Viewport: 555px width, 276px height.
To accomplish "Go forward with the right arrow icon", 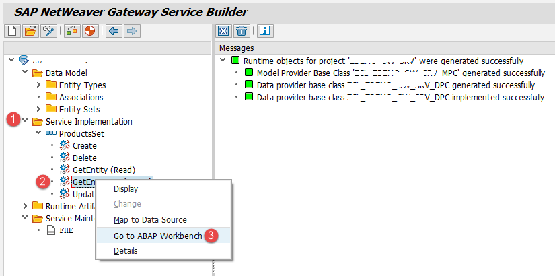I will click(132, 31).
